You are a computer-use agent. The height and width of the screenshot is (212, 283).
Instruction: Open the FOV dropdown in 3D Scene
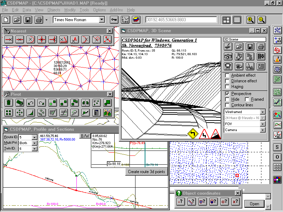[263, 124]
